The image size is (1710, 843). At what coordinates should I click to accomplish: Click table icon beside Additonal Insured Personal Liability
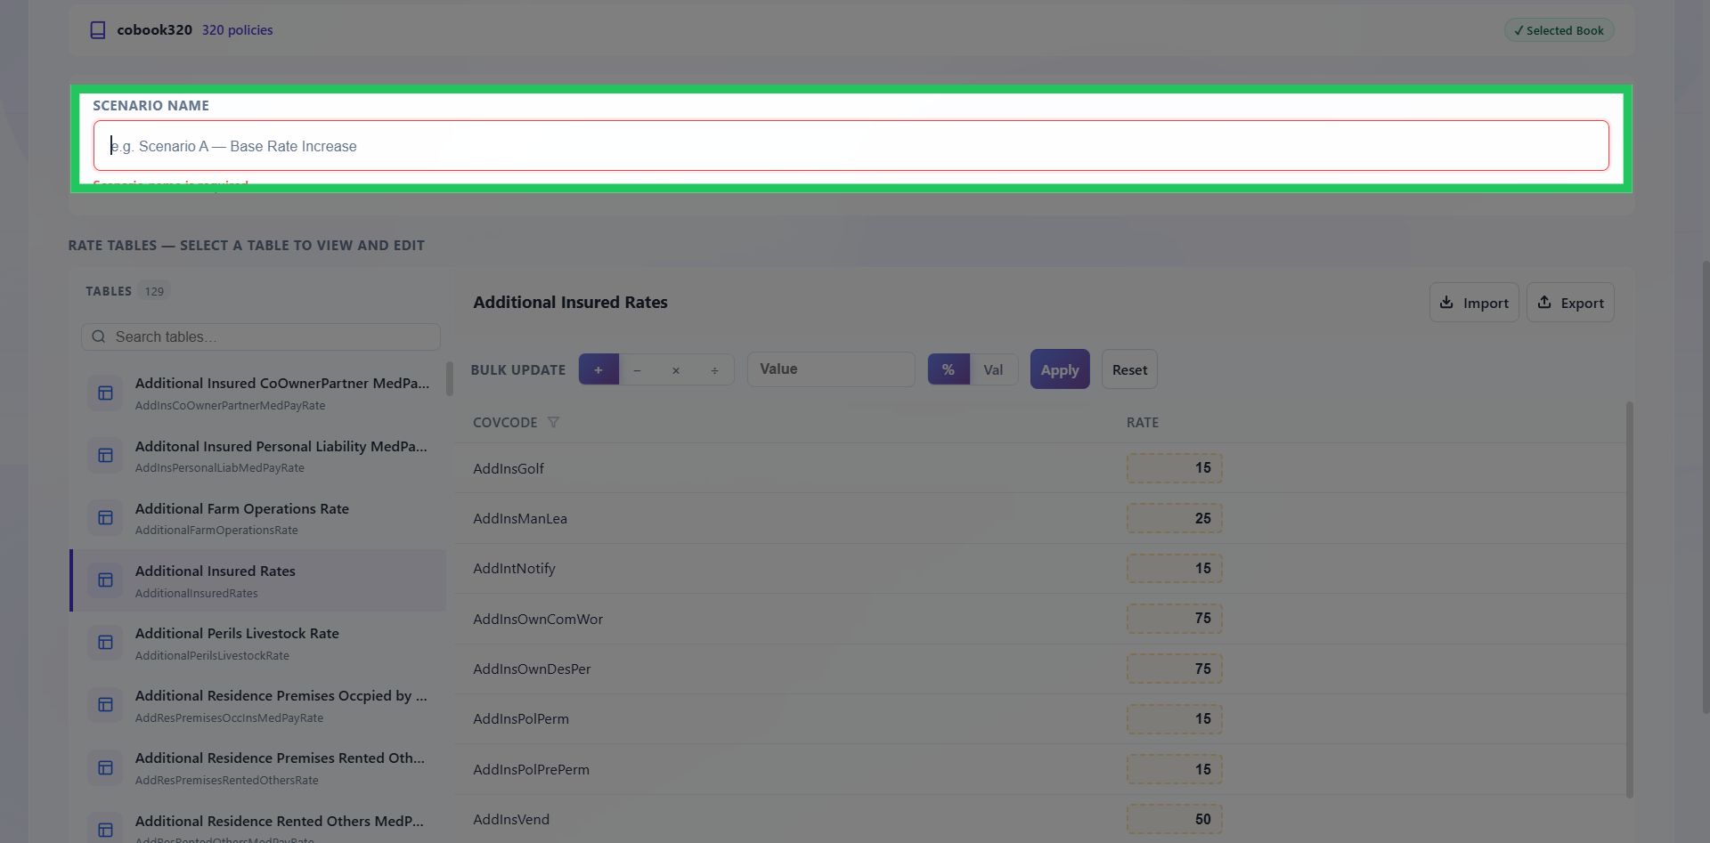tap(105, 456)
